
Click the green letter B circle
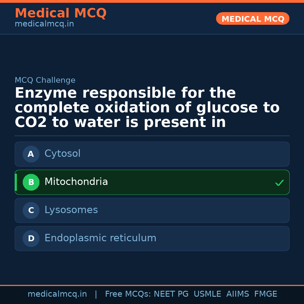(31, 182)
